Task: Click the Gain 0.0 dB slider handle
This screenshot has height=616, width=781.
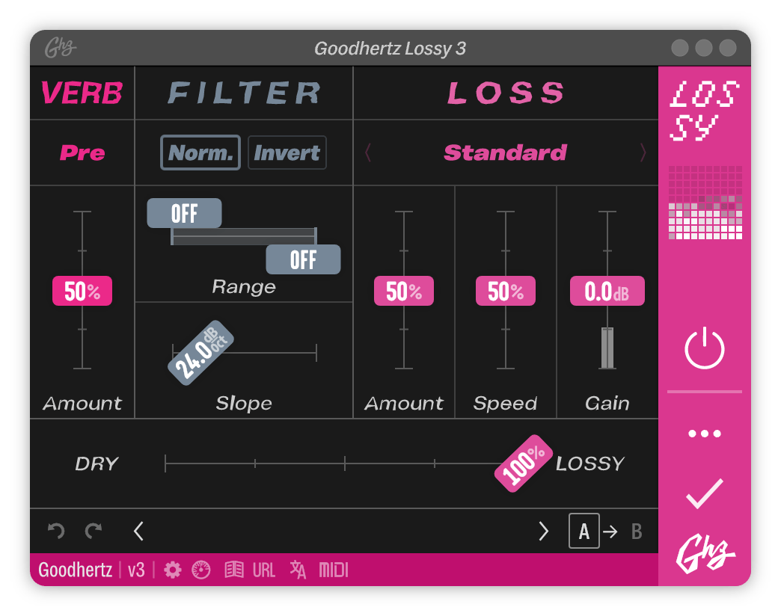Action: (x=607, y=291)
